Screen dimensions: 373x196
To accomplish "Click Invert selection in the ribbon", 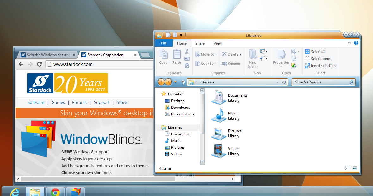I will [320, 66].
